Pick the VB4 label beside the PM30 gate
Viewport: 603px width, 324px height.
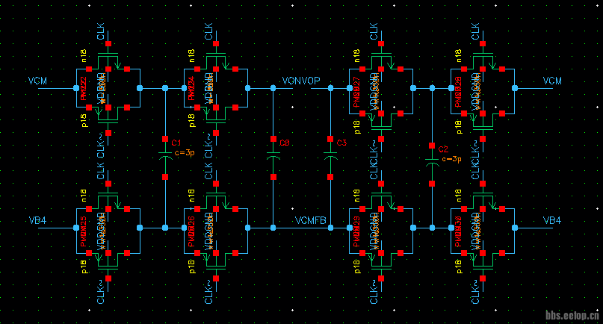(552, 221)
